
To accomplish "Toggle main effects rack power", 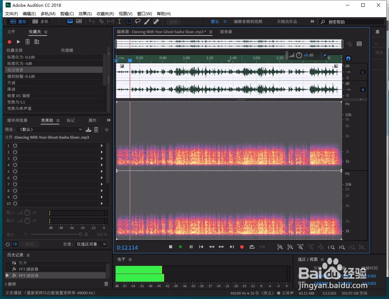I will tap(8, 244).
